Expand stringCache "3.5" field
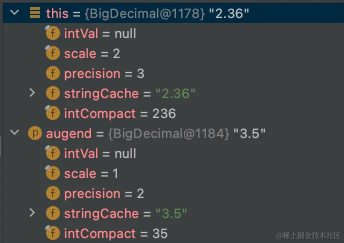 point(32,212)
